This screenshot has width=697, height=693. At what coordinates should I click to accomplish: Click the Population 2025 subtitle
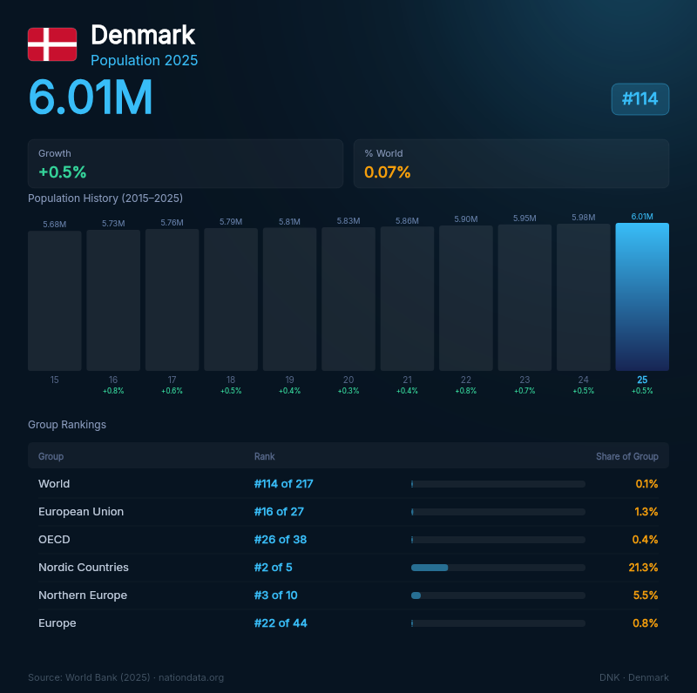click(x=145, y=60)
